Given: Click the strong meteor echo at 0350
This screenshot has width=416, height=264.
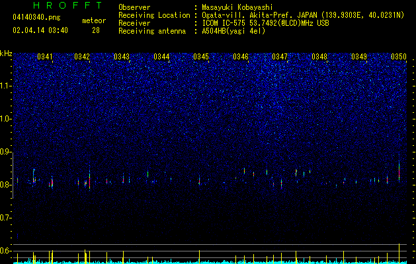Looking at the screenshot, I should pos(399,170).
